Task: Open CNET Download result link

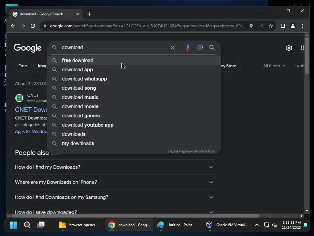Action: coord(31,110)
